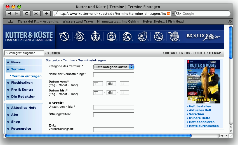Open the Termine menu in sidebar
The image size is (238, 145).
click(18, 69)
